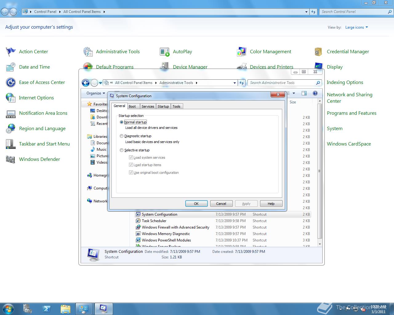Viewport: 394px width, 315px height.
Task: Click the Windows Start orb
Action: pyautogui.click(x=8, y=309)
